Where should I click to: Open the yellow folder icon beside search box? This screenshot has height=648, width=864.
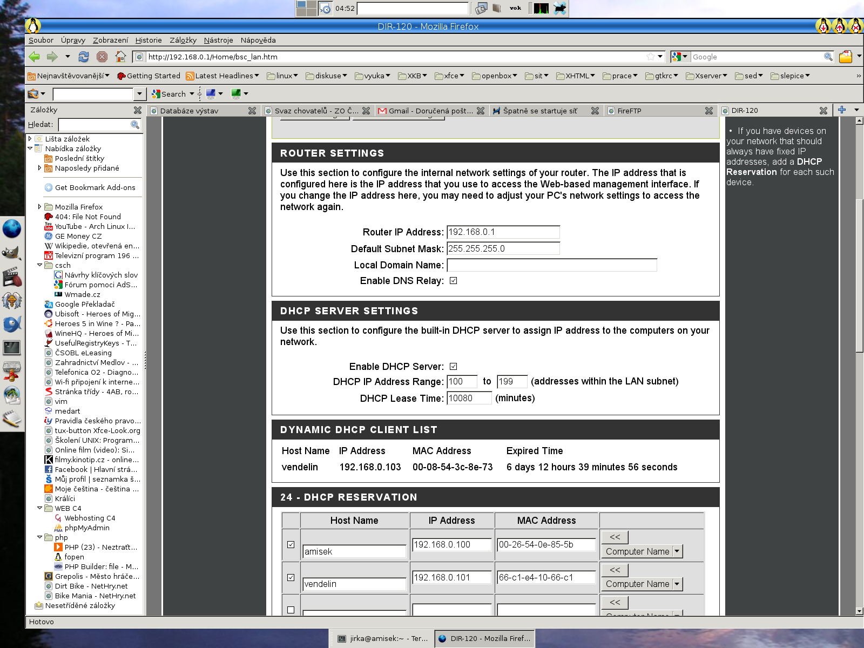(x=846, y=57)
